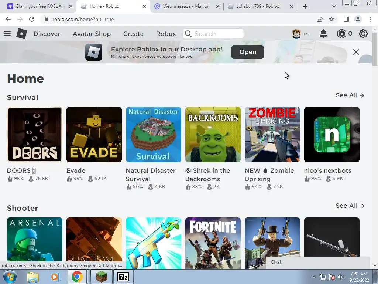Open the Fortnite game thumbnail
This screenshot has height=284, width=378.
pyautogui.click(x=213, y=243)
